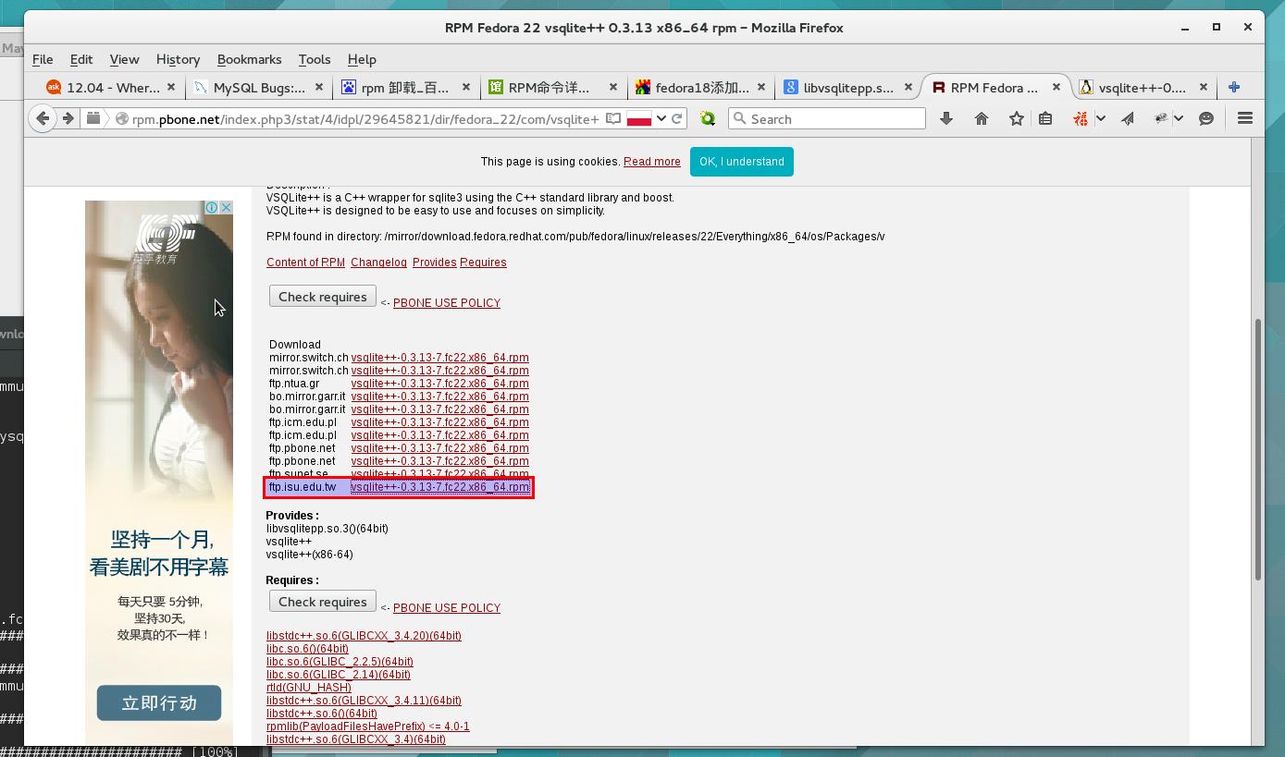Screen dimensions: 1285x757
Task: Reload the current page
Action: pos(676,118)
